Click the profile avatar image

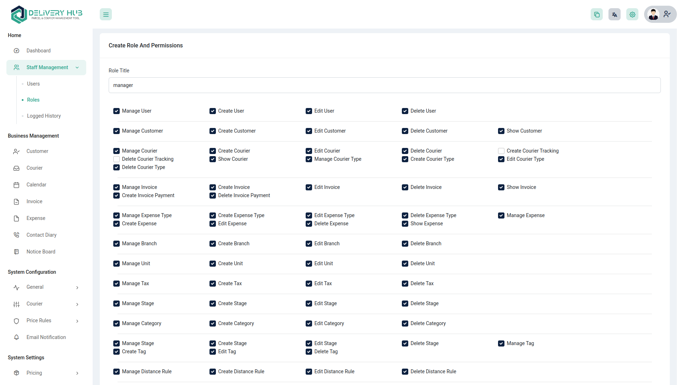pos(653,14)
